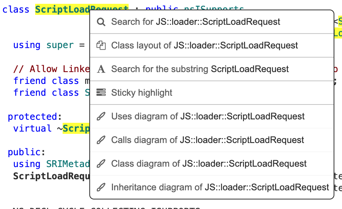
Task: Click the bold ScriptLoadRequ constructor name
Action: pos(51,176)
